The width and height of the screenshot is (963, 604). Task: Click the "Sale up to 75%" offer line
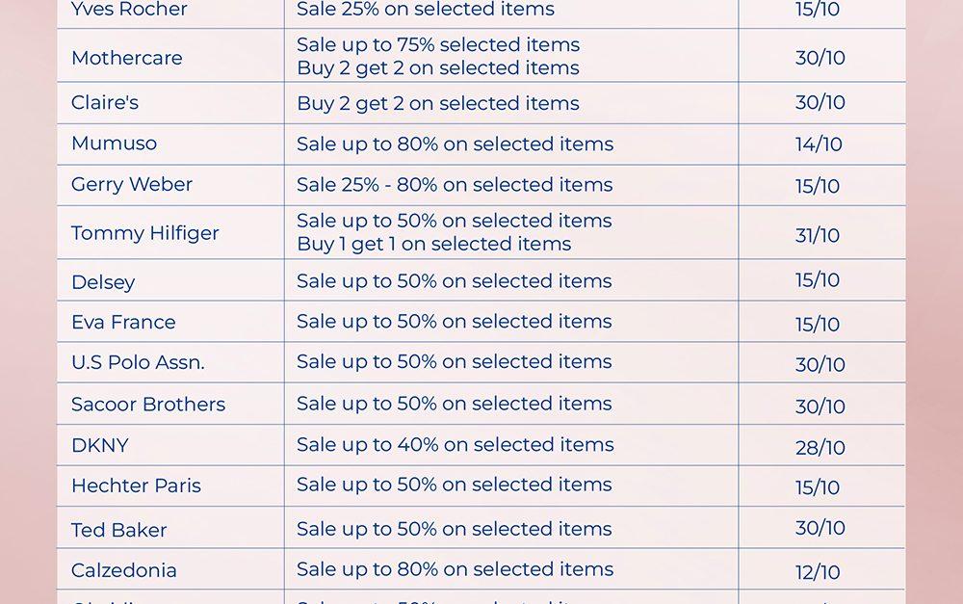pos(438,44)
